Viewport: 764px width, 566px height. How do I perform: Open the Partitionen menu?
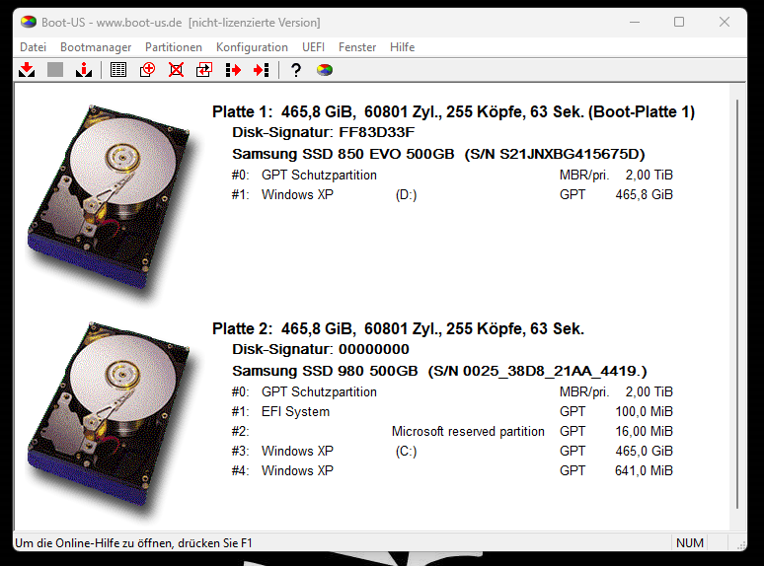point(174,47)
